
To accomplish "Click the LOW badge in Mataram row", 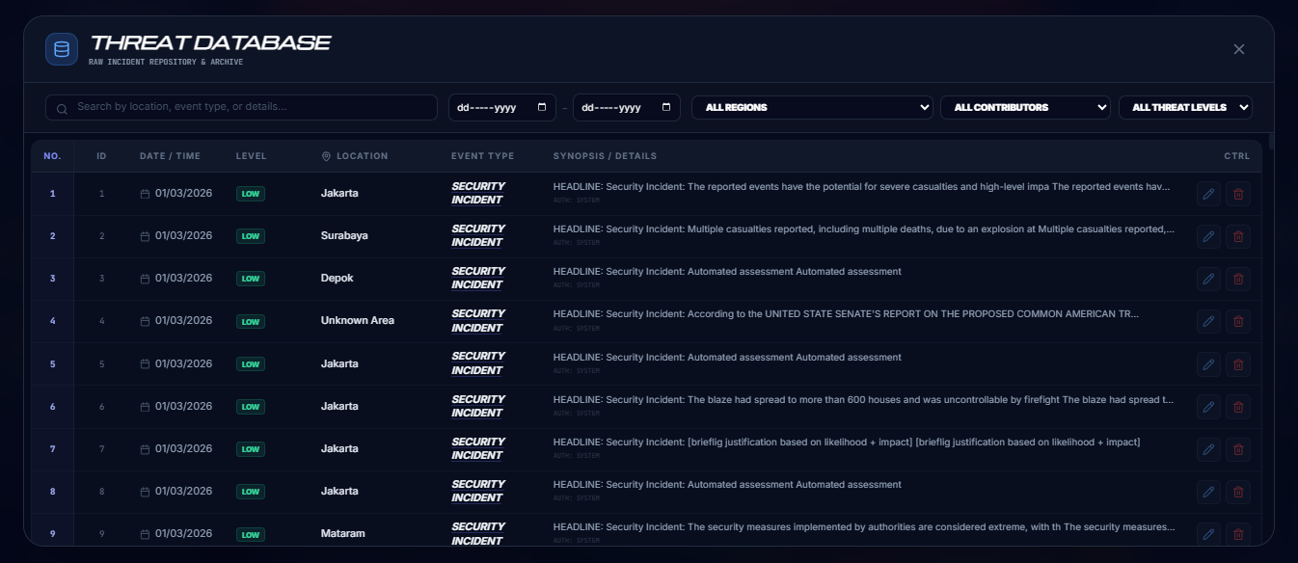I will (x=251, y=534).
